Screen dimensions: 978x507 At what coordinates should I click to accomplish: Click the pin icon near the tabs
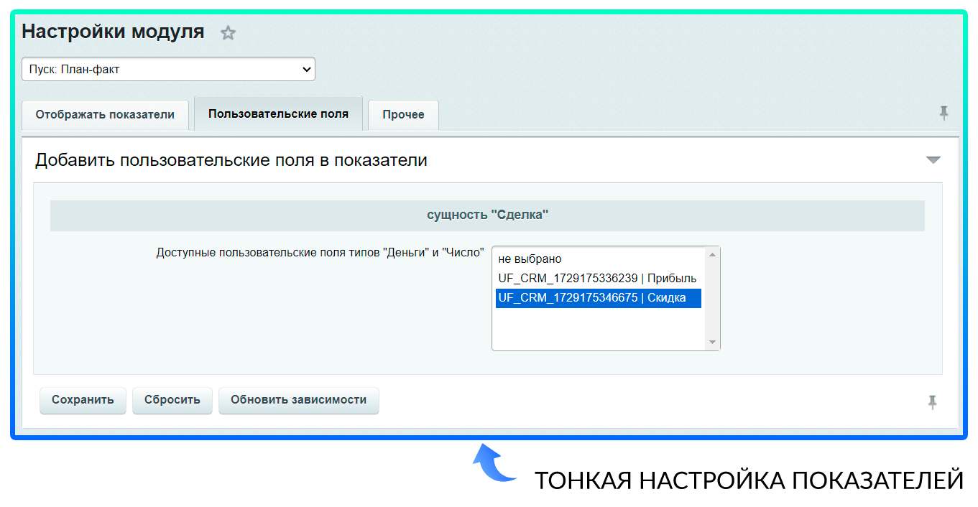click(944, 112)
